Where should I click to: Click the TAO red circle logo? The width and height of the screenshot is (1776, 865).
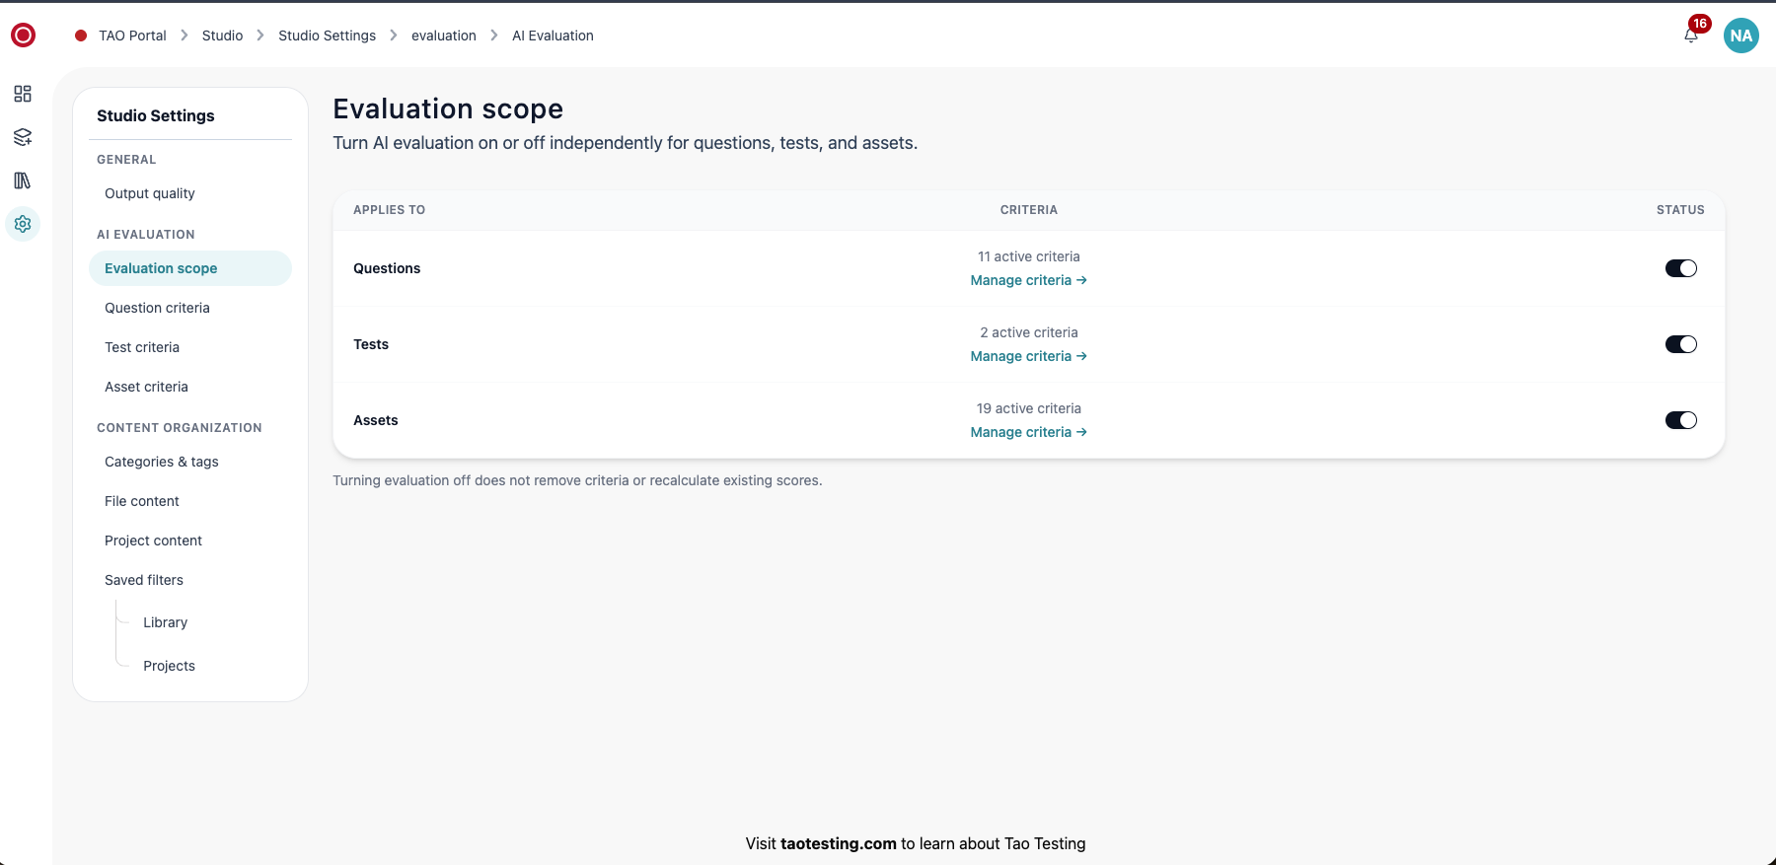(x=23, y=36)
